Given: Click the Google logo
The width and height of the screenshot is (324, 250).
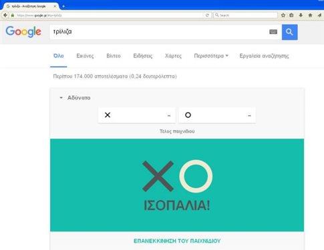Looking at the screenshot, I should 23,32.
